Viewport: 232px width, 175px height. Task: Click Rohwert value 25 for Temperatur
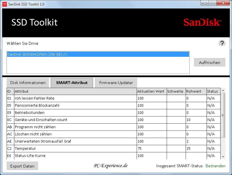[x=196, y=149]
